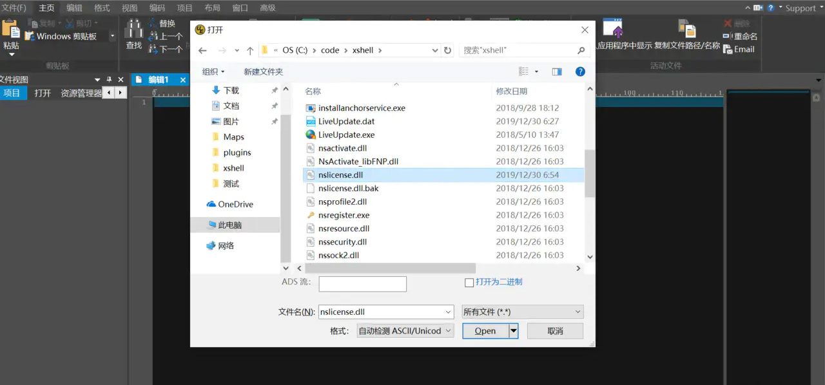The height and width of the screenshot is (385, 825).
Task: Expand the 文件名 filename dropdown
Action: [449, 312]
